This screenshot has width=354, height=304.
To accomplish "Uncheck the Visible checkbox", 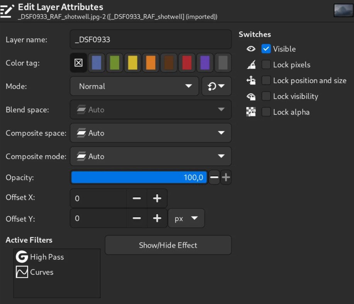I will [x=266, y=49].
